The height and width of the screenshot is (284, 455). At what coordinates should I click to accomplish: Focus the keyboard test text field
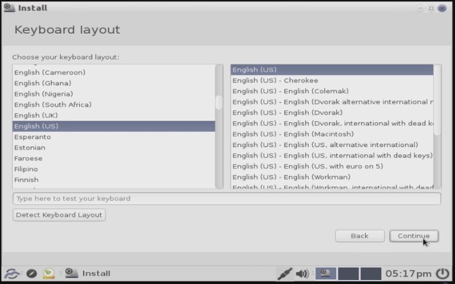(x=227, y=199)
